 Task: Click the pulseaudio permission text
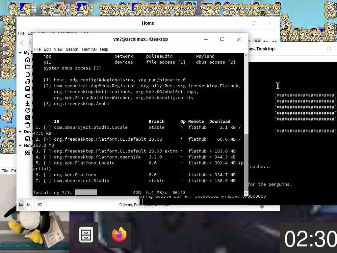[159, 56]
